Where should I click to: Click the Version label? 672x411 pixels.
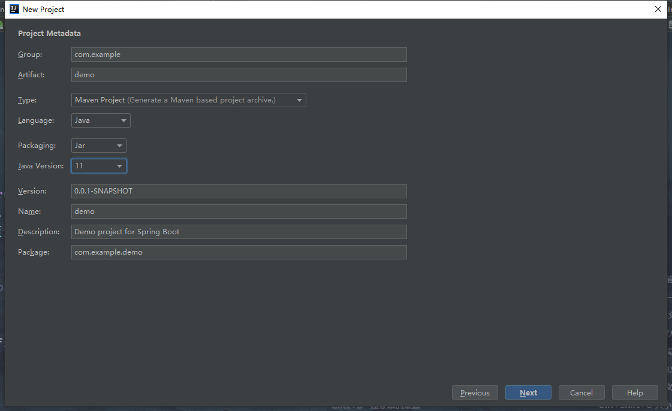(32, 191)
